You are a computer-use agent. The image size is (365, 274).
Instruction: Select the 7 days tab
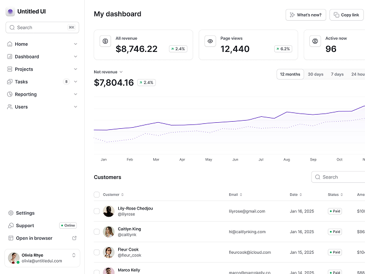point(337,74)
